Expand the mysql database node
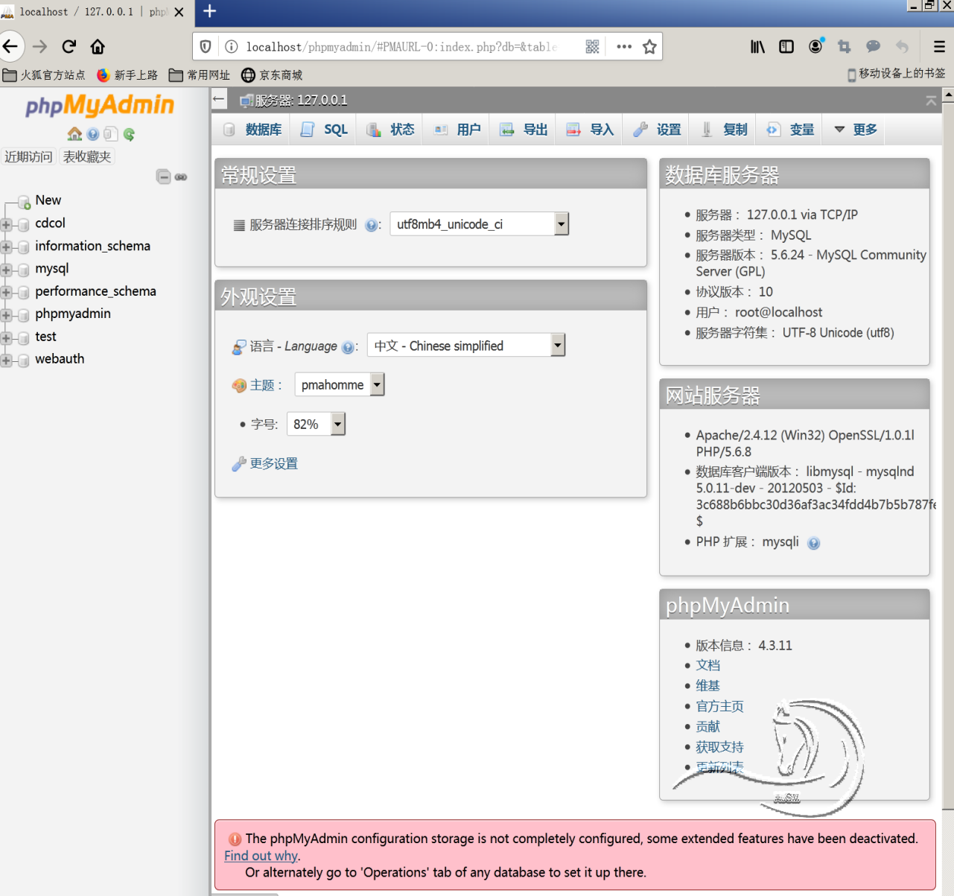The width and height of the screenshot is (954, 896). click(6, 270)
